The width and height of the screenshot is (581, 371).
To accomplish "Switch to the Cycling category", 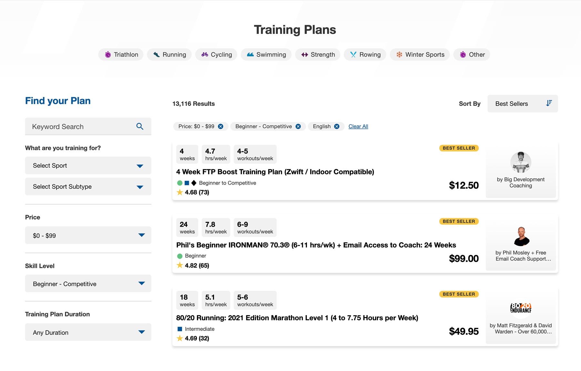I will click(x=216, y=55).
